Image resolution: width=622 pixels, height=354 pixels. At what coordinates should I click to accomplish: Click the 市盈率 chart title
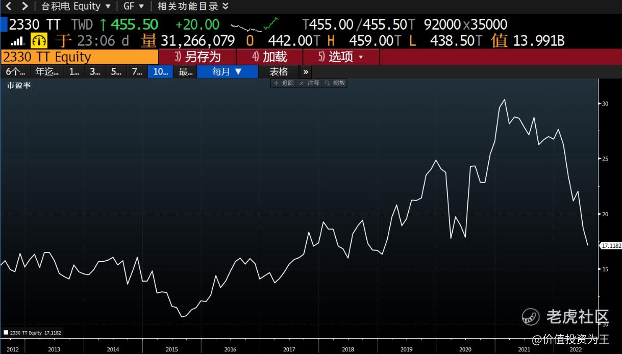(18, 85)
